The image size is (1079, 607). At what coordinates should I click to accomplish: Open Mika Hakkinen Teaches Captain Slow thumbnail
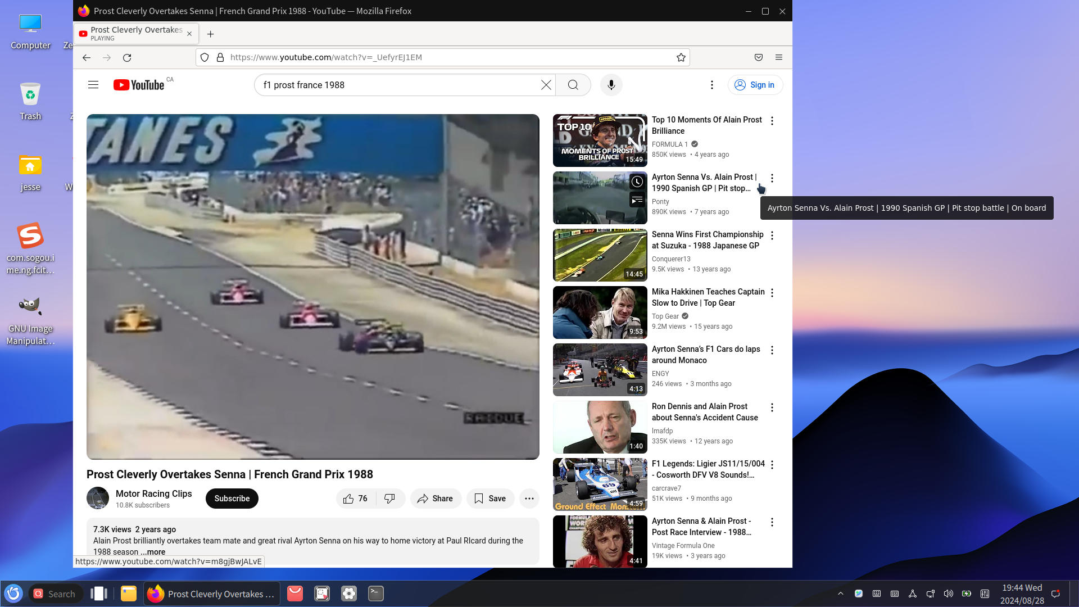coord(600,312)
